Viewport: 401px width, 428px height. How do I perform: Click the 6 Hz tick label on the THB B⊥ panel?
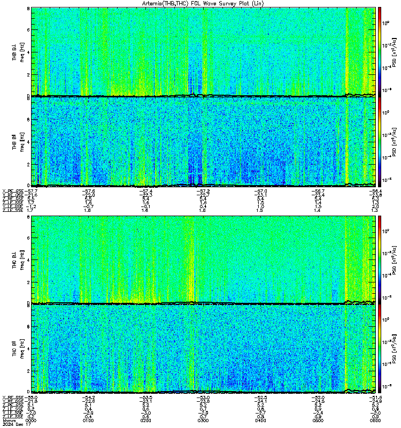tap(28, 30)
